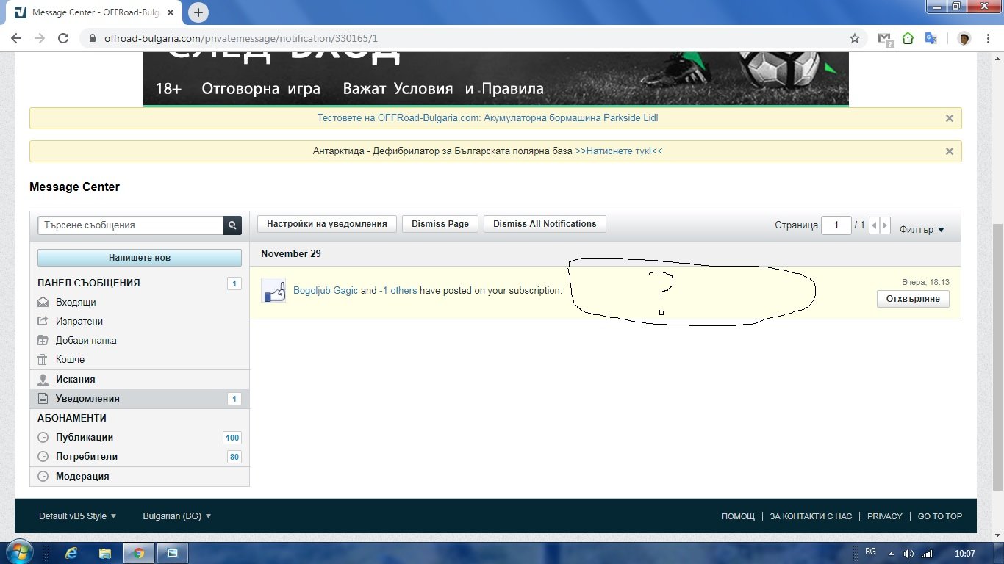Click the betting banner advertisement
Image resolution: width=1004 pixels, height=564 pixels.
[496, 79]
